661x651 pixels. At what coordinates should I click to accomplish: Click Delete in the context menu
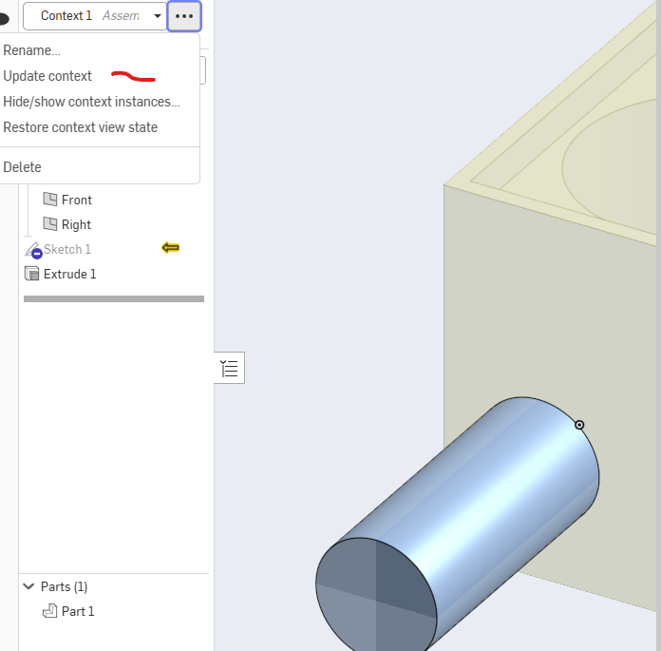pos(22,167)
